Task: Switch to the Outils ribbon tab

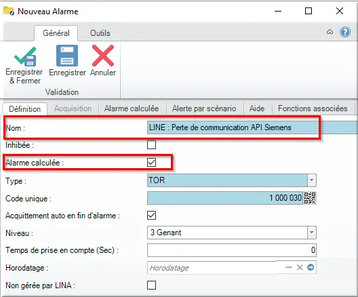Action: [x=100, y=33]
